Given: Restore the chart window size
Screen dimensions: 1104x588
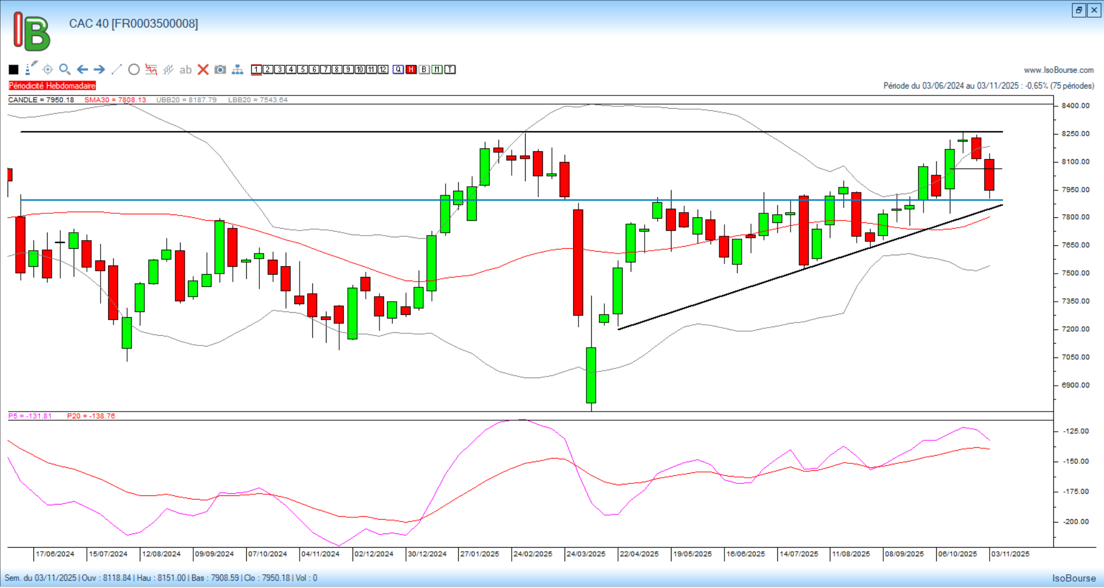Looking at the screenshot, I should [1079, 10].
